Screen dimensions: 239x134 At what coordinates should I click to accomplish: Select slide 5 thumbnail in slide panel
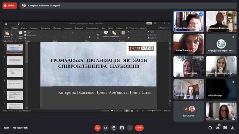15,96
